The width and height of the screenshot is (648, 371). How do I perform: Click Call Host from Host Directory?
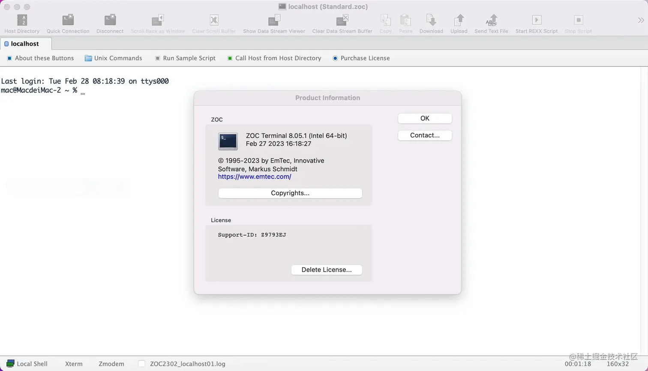274,58
